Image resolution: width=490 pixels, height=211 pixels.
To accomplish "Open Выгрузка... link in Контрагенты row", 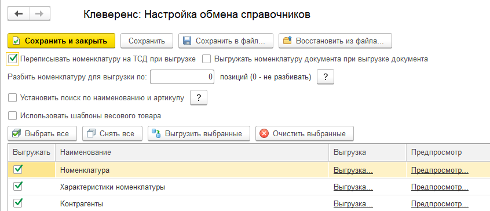I will [353, 204].
